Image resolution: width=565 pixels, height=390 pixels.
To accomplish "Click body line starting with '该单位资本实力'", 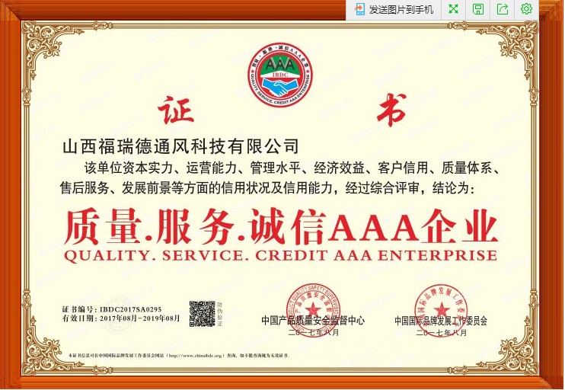I will click(x=292, y=168).
